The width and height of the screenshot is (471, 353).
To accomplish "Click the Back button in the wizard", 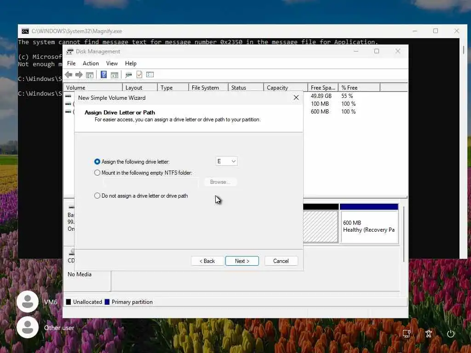I will click(207, 261).
